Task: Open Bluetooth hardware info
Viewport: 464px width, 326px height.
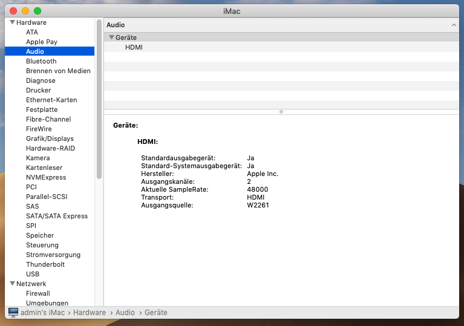Action: tap(41, 61)
